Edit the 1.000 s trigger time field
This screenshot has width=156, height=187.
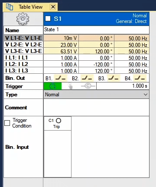pos(123,86)
